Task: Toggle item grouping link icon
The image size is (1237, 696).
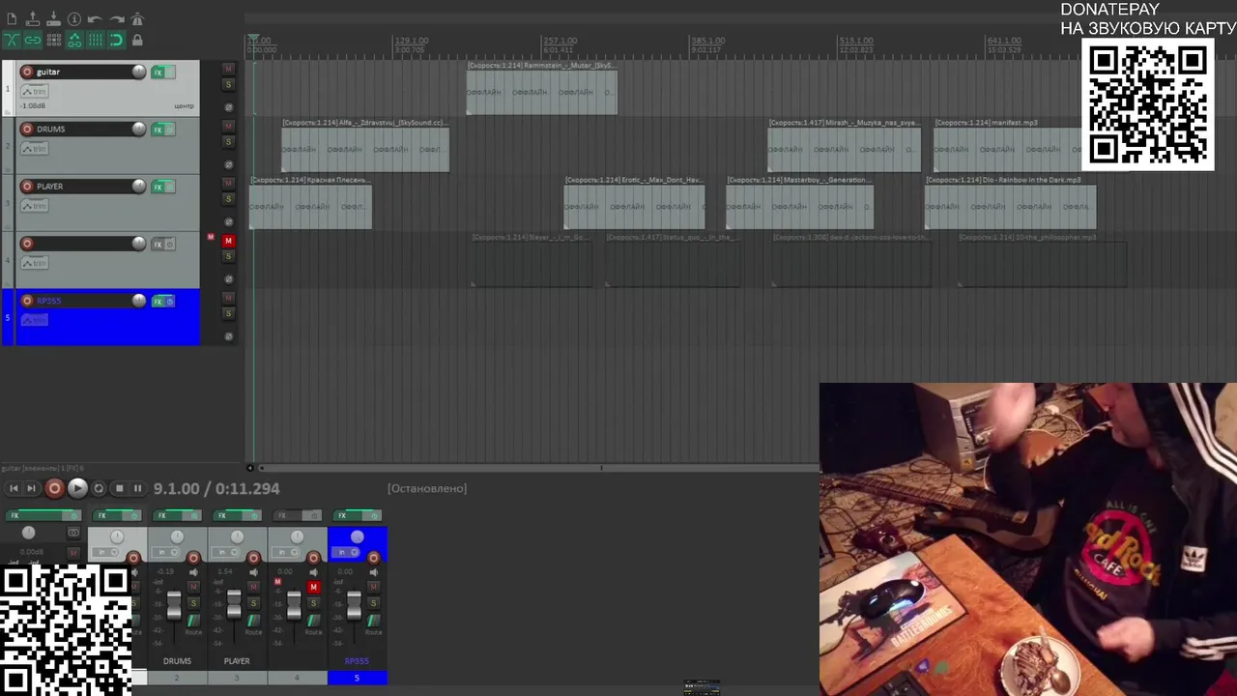Action: (33, 40)
